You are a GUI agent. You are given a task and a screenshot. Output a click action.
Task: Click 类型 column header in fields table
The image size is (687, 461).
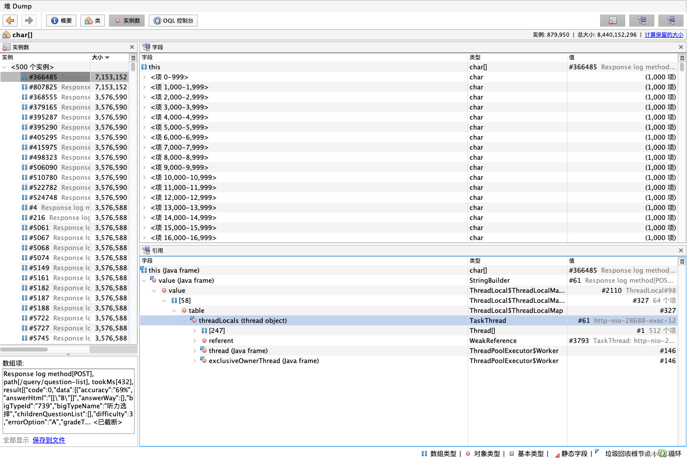517,57
